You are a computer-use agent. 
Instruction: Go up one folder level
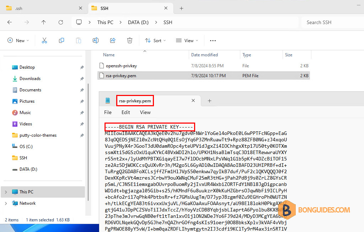44,22
